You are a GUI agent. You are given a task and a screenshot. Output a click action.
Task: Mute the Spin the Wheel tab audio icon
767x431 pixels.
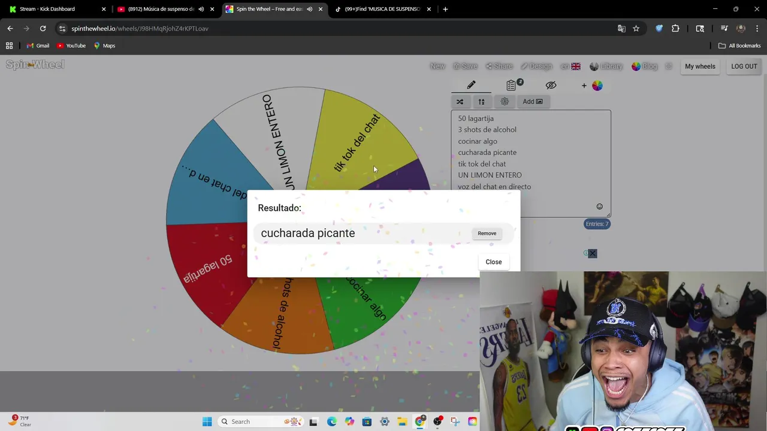[310, 9]
